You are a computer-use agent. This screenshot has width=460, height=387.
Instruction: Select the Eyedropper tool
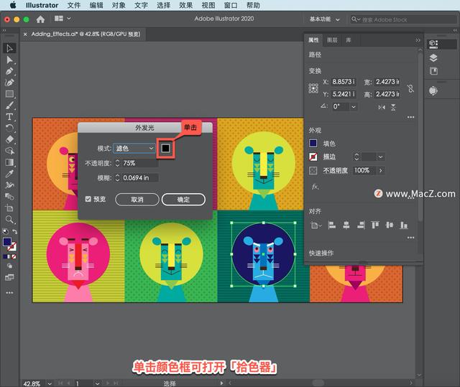(10, 173)
